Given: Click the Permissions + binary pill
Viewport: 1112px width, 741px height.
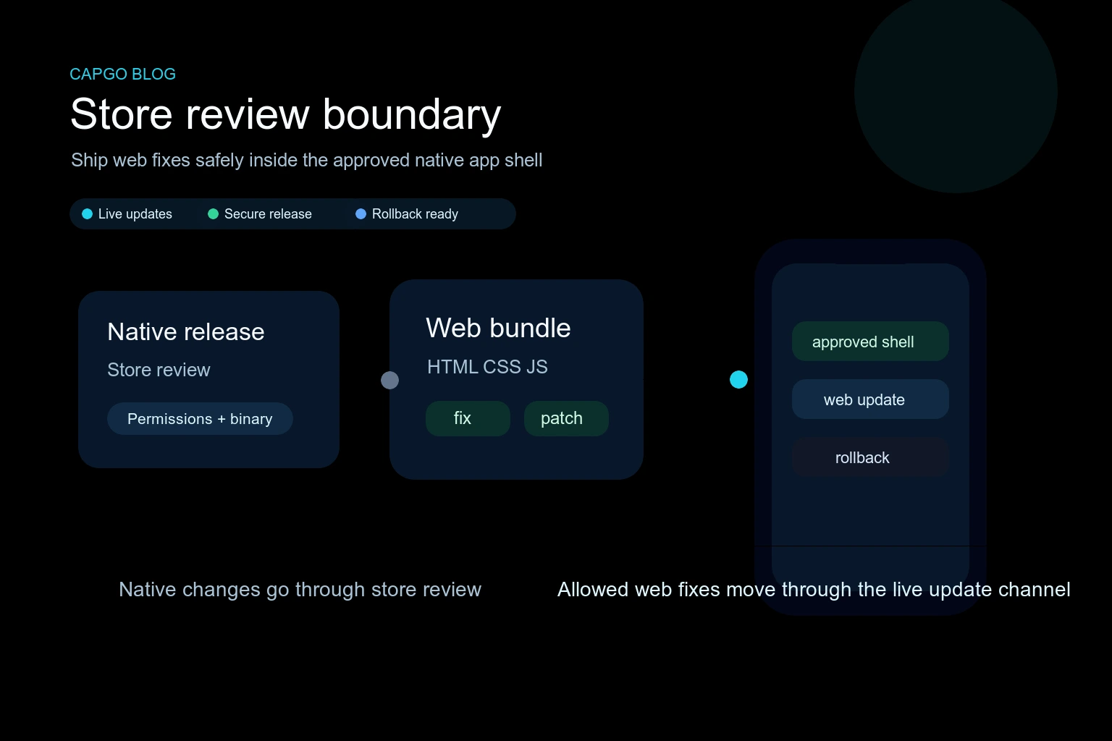Looking at the screenshot, I should click(x=200, y=418).
